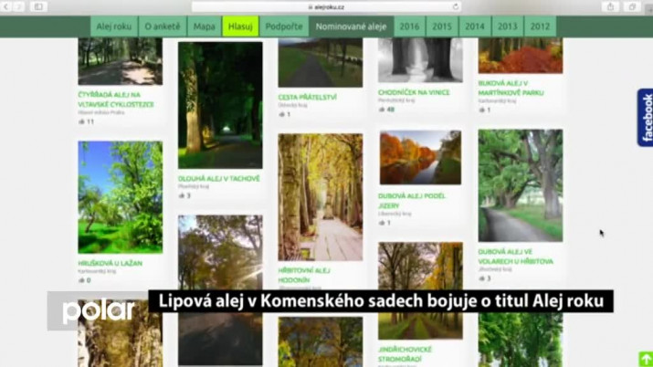Open the 2012 archive tab
Viewport: 653px width, 367px height.
point(539,26)
